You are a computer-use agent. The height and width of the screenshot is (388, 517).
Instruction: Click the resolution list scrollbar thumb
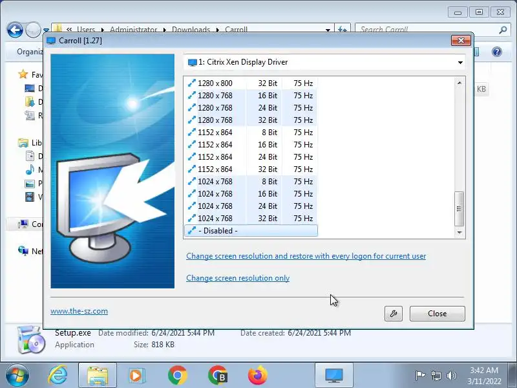pos(459,208)
